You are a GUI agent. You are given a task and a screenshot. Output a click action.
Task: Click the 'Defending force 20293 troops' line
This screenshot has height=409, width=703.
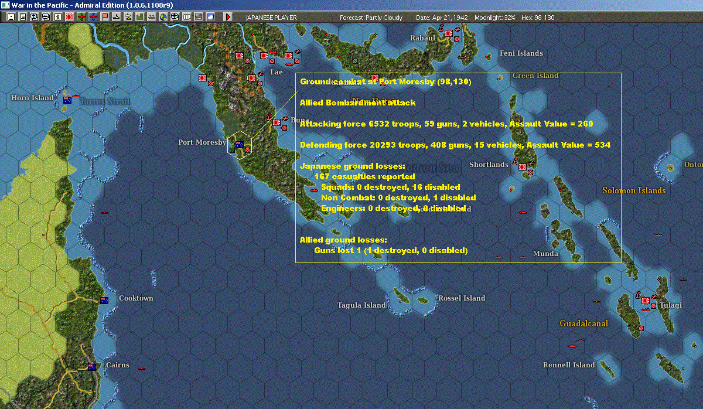[x=455, y=145]
